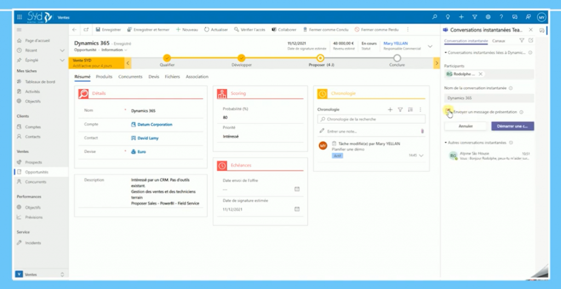Collapse the sidebar with hamburger icon
Viewport: 561px width, 289px height.
click(x=19, y=30)
